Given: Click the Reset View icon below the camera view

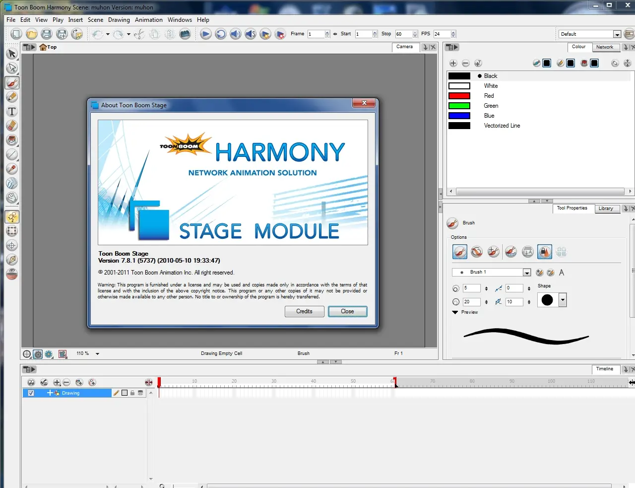Looking at the screenshot, I should tap(27, 354).
